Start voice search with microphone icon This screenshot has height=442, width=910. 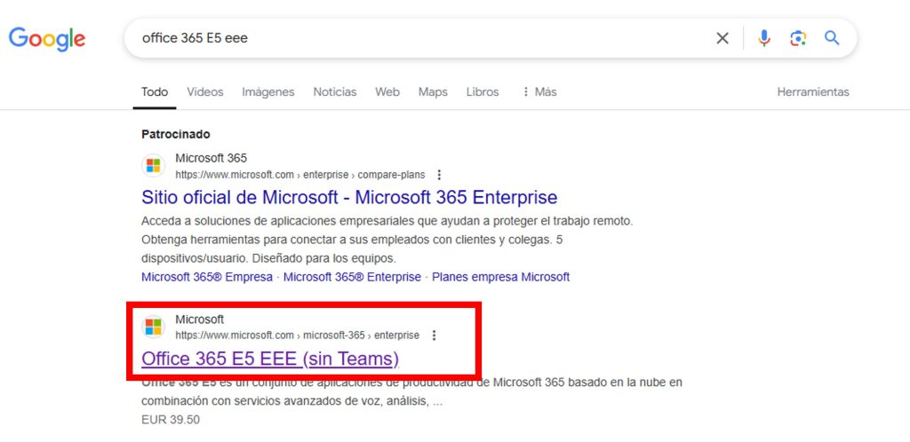click(763, 38)
